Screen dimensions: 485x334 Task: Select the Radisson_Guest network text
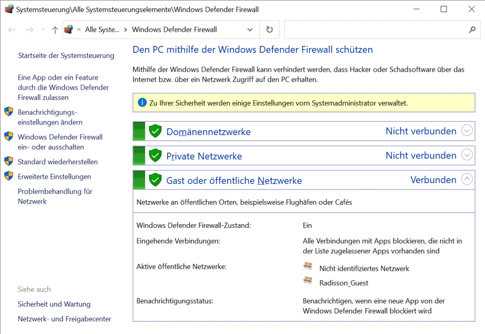click(344, 283)
